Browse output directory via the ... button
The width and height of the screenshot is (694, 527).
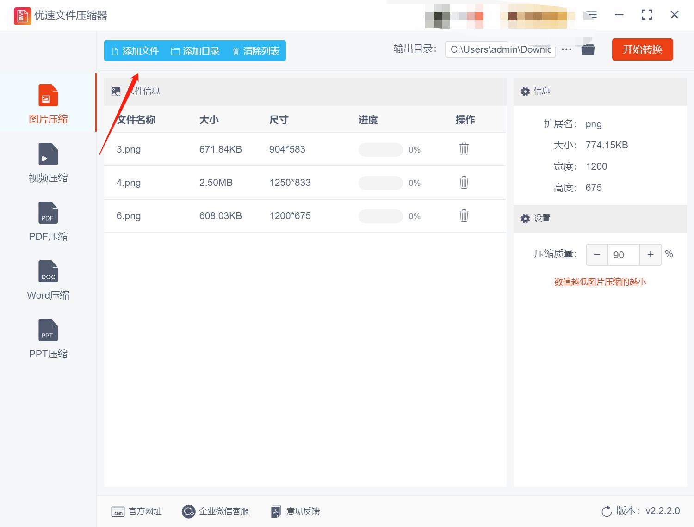coord(566,48)
